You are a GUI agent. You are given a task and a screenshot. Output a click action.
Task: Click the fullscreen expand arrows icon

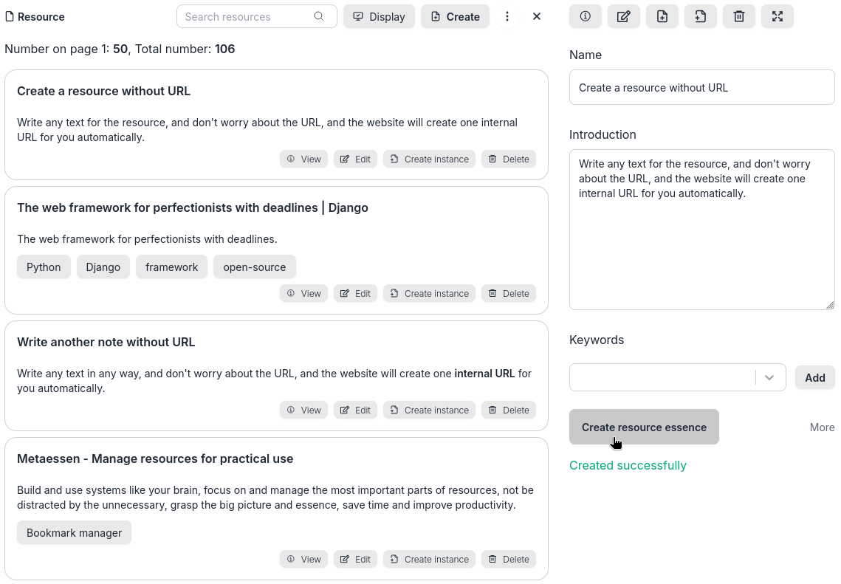(778, 16)
